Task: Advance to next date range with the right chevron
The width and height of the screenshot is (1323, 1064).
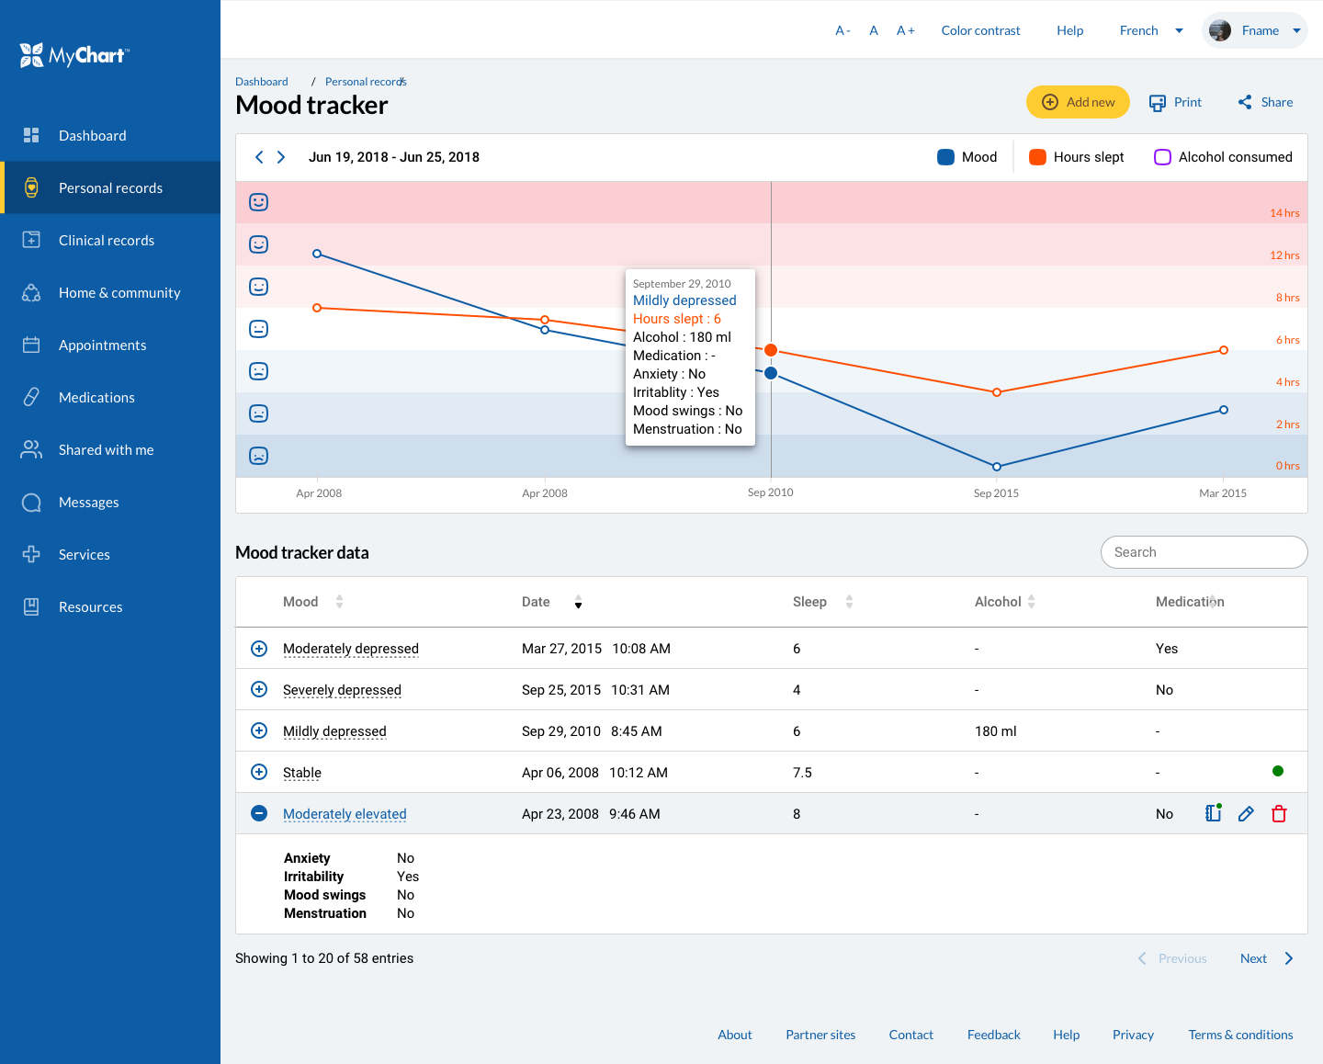Action: 281,157
